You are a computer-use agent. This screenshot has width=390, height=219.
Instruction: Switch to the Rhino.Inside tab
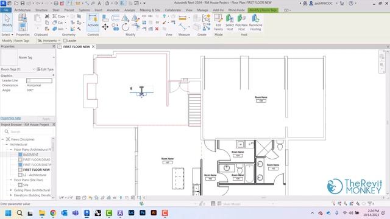pos(236,10)
